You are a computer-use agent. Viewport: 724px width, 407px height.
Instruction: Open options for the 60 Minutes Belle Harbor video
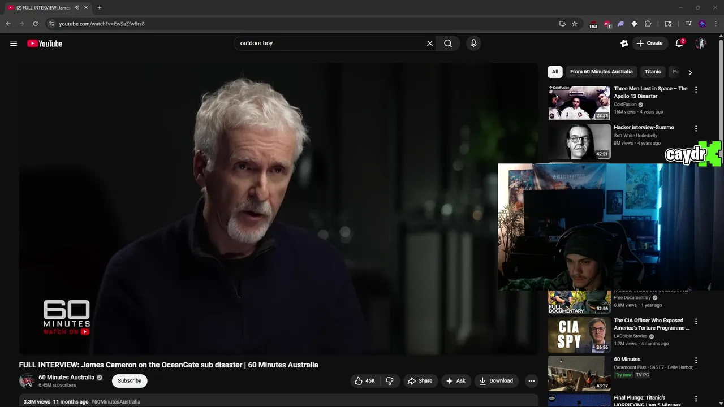point(696,361)
